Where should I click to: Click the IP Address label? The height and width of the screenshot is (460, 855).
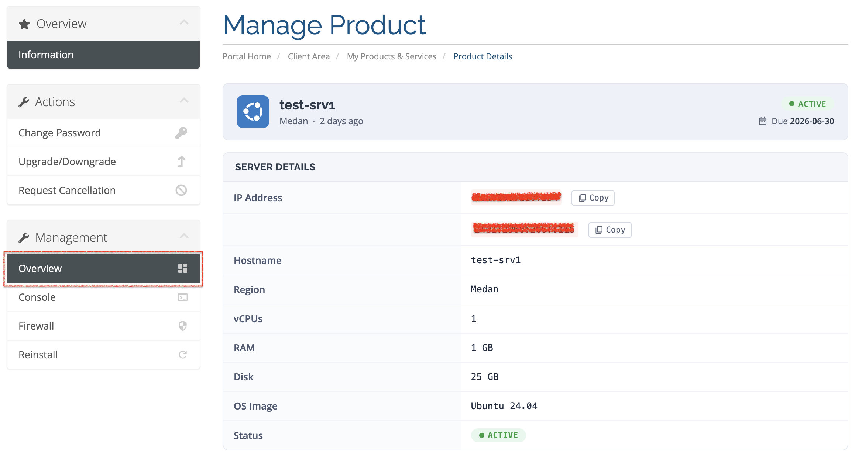(x=258, y=198)
